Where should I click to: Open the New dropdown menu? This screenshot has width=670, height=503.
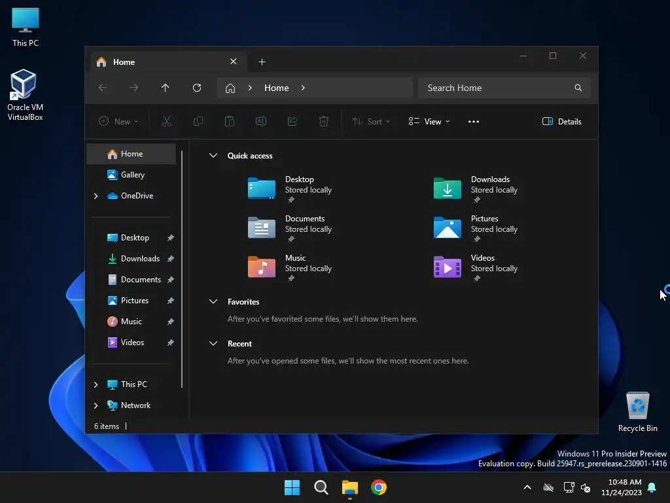click(x=118, y=121)
